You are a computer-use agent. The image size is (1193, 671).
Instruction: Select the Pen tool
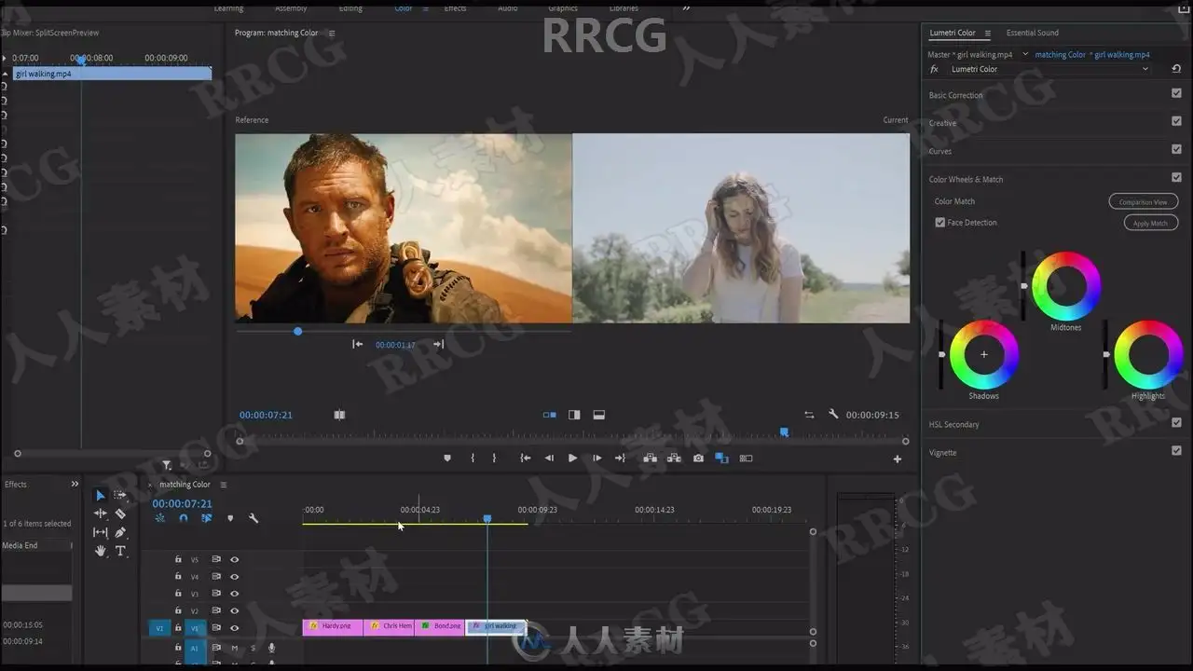[120, 532]
